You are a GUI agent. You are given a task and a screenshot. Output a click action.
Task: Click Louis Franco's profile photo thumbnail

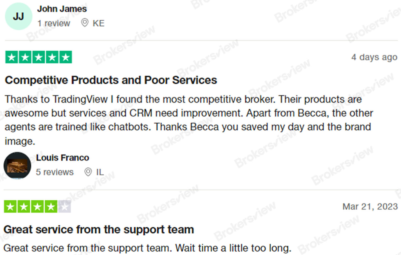tap(17, 166)
